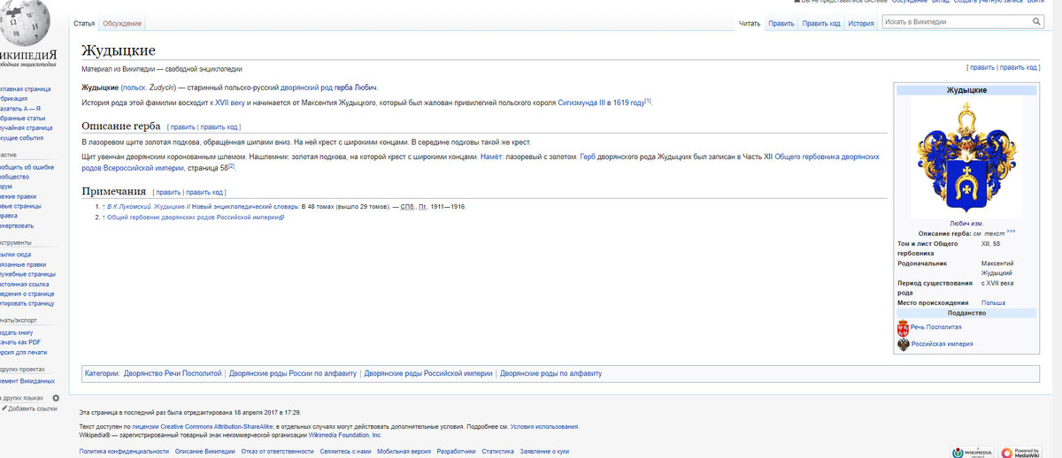Switch to the 'Статья' tab
This screenshot has width=1062, height=458.
click(x=85, y=23)
